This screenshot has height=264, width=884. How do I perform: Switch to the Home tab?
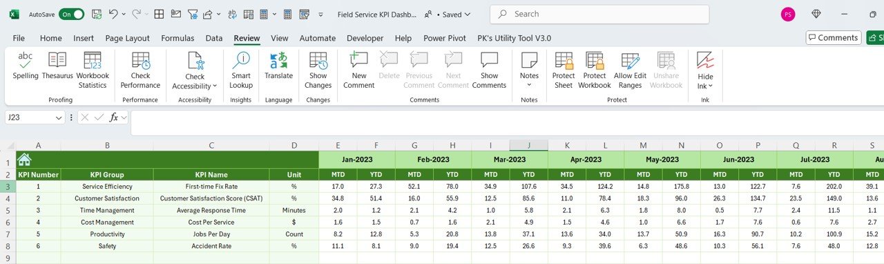tap(50, 39)
